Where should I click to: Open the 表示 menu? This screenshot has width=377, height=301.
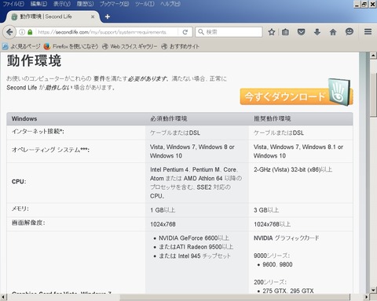62,4
